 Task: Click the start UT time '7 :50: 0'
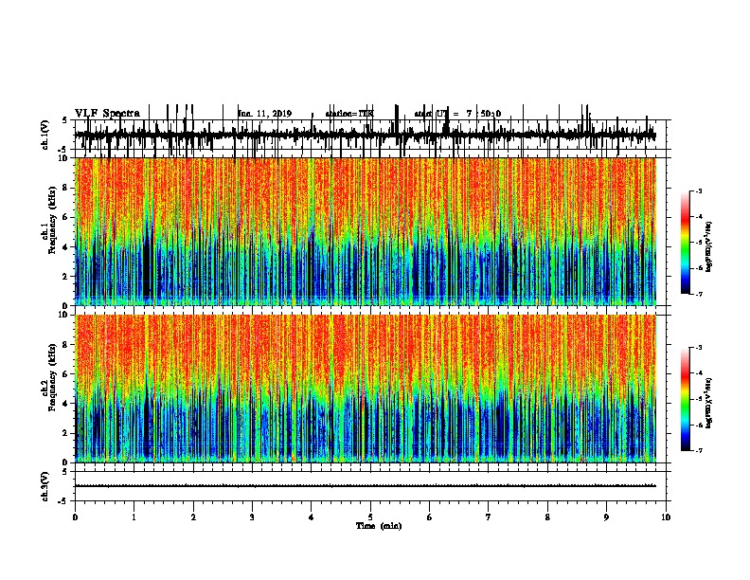click(484, 114)
